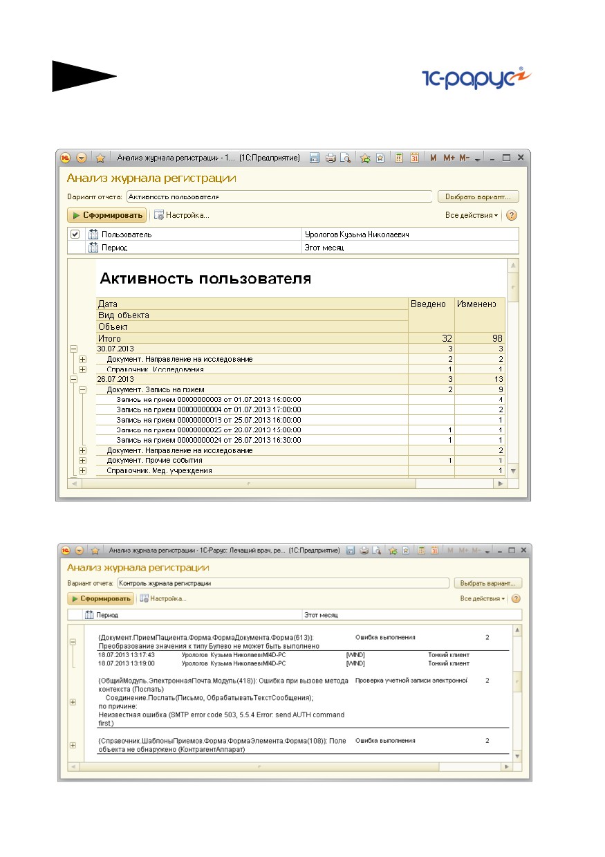The width and height of the screenshot is (605, 857).
Task: Open print preview in upper window titlebar
Action: (x=345, y=158)
